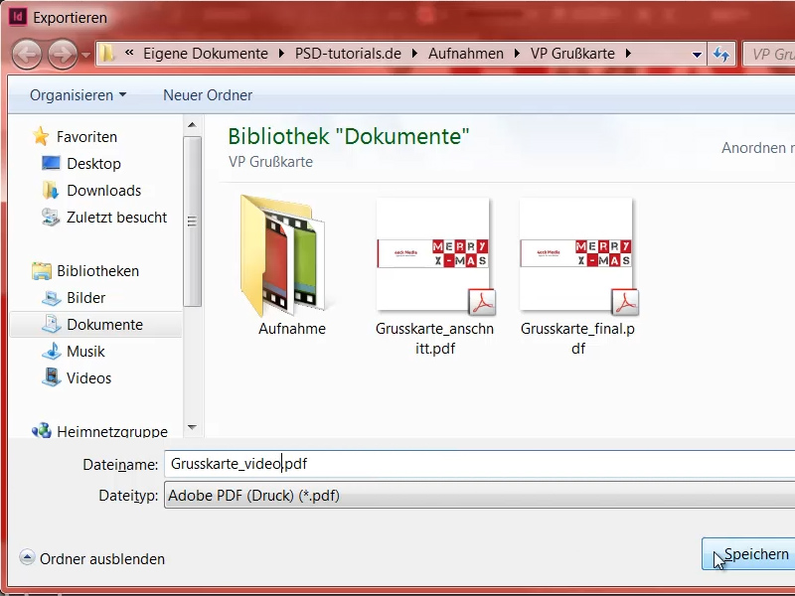Viewport: 795px width, 596px height.
Task: Select PSD-tutorials.de in the breadcrumb path
Action: click(x=348, y=54)
